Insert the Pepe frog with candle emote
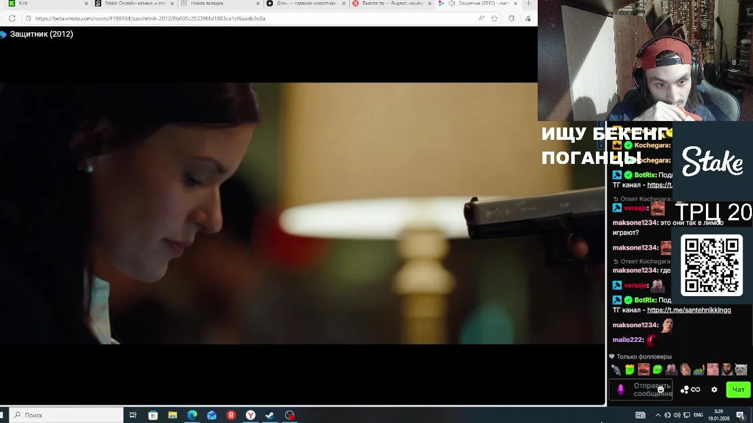 point(699,370)
